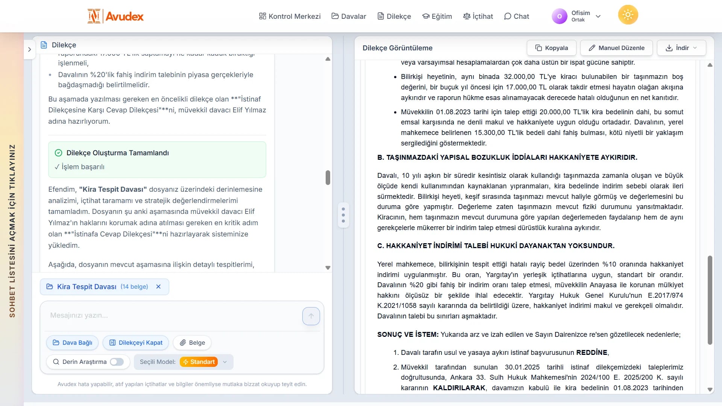Remove the Kira Tespit Davası attachment
The height and width of the screenshot is (406, 722).
(x=158, y=286)
